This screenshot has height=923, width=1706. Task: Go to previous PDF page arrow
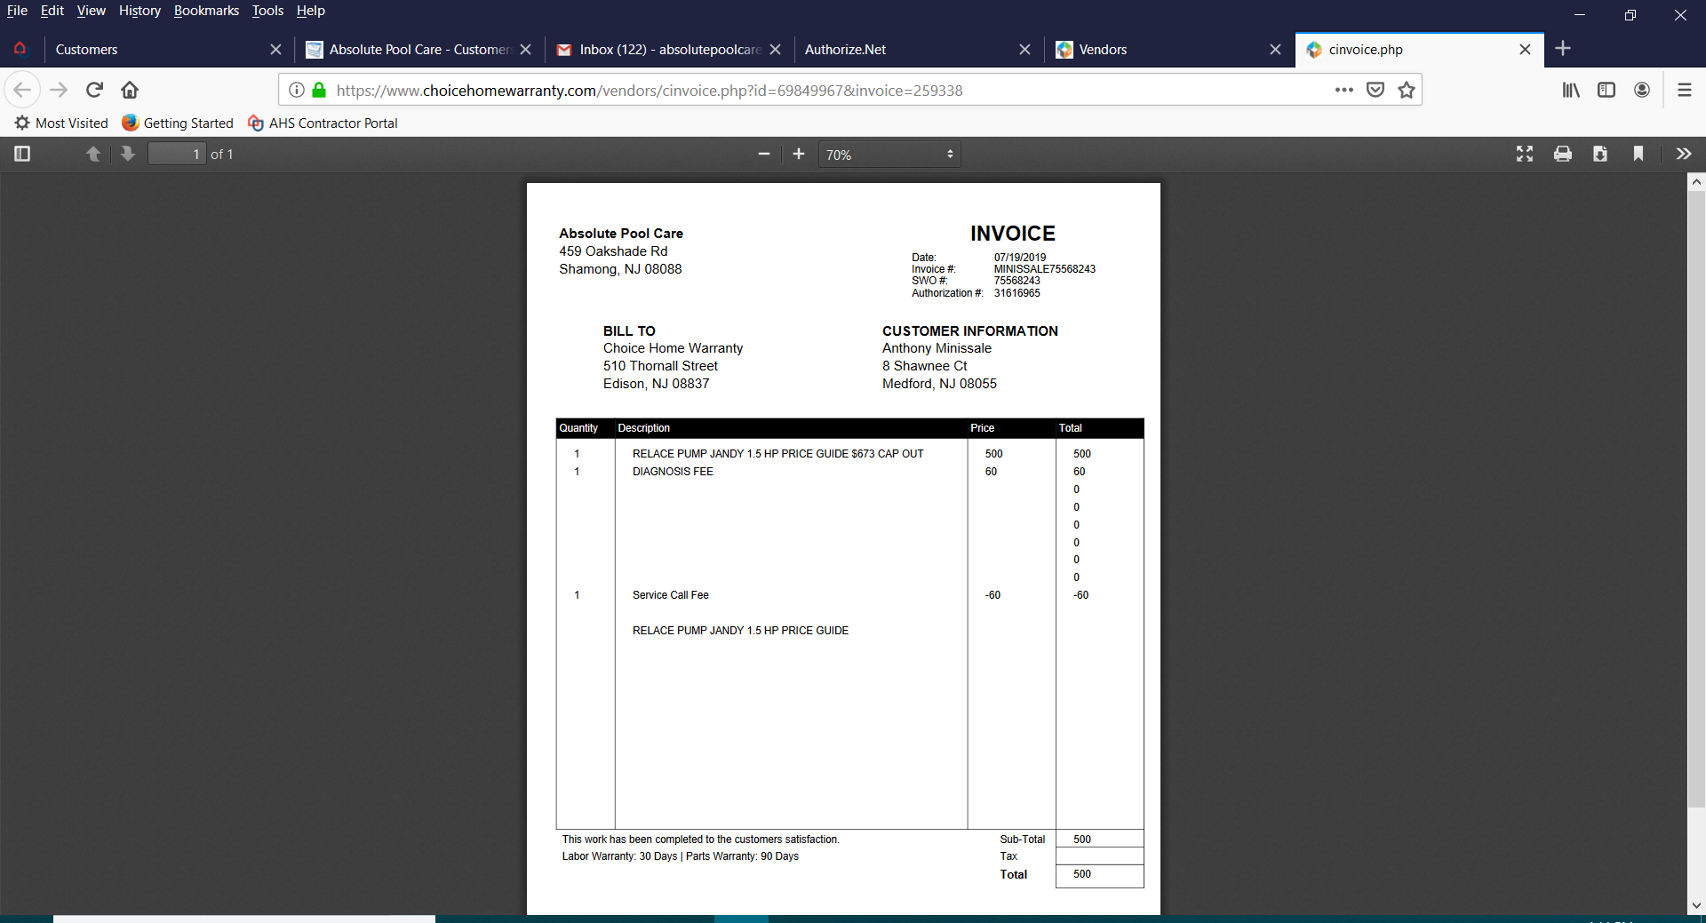point(92,154)
